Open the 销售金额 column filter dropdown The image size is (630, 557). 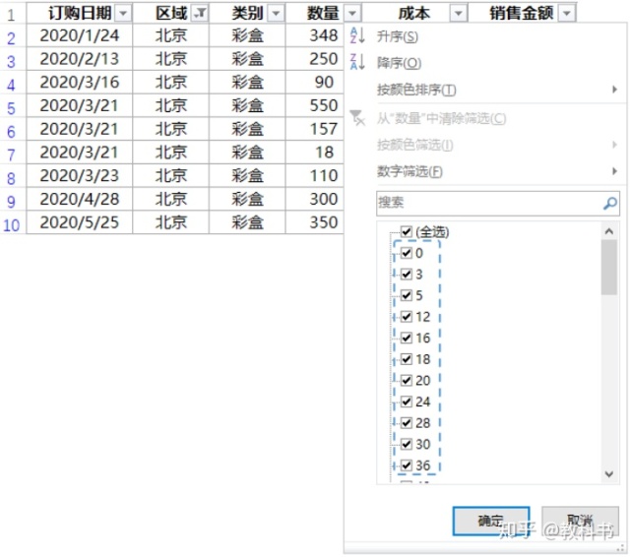[567, 14]
